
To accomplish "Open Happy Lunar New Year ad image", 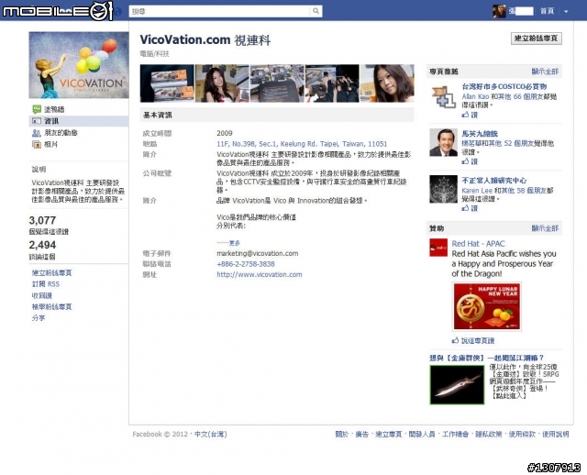I will pos(487,306).
